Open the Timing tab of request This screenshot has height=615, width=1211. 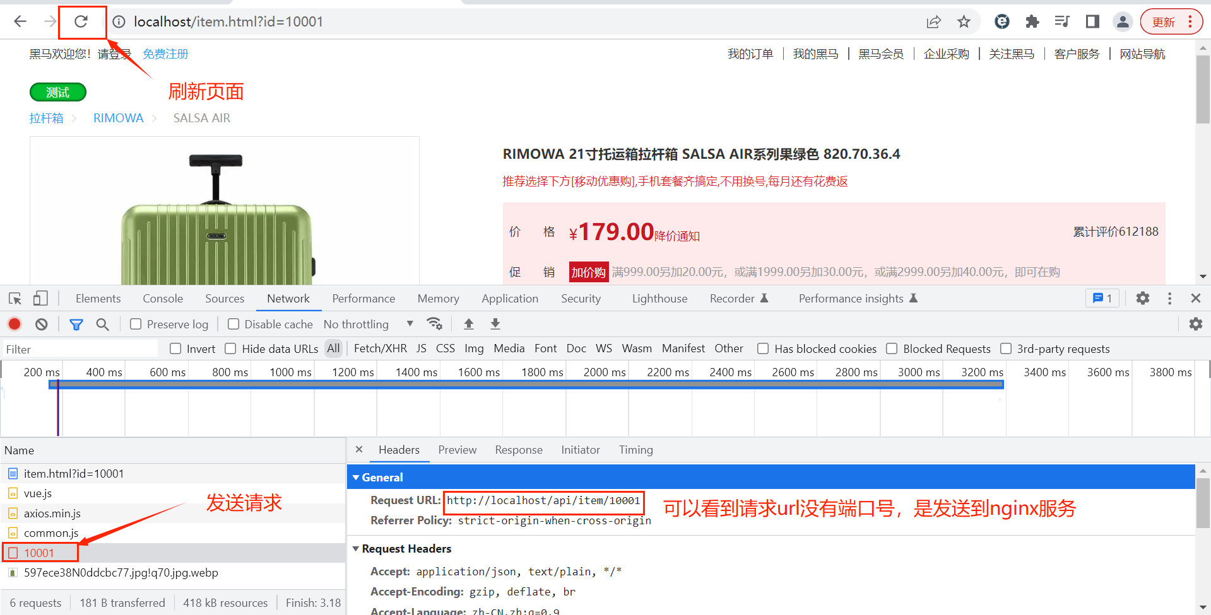click(635, 450)
